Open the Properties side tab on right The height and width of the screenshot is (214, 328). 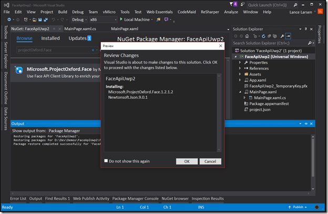(x=320, y=34)
